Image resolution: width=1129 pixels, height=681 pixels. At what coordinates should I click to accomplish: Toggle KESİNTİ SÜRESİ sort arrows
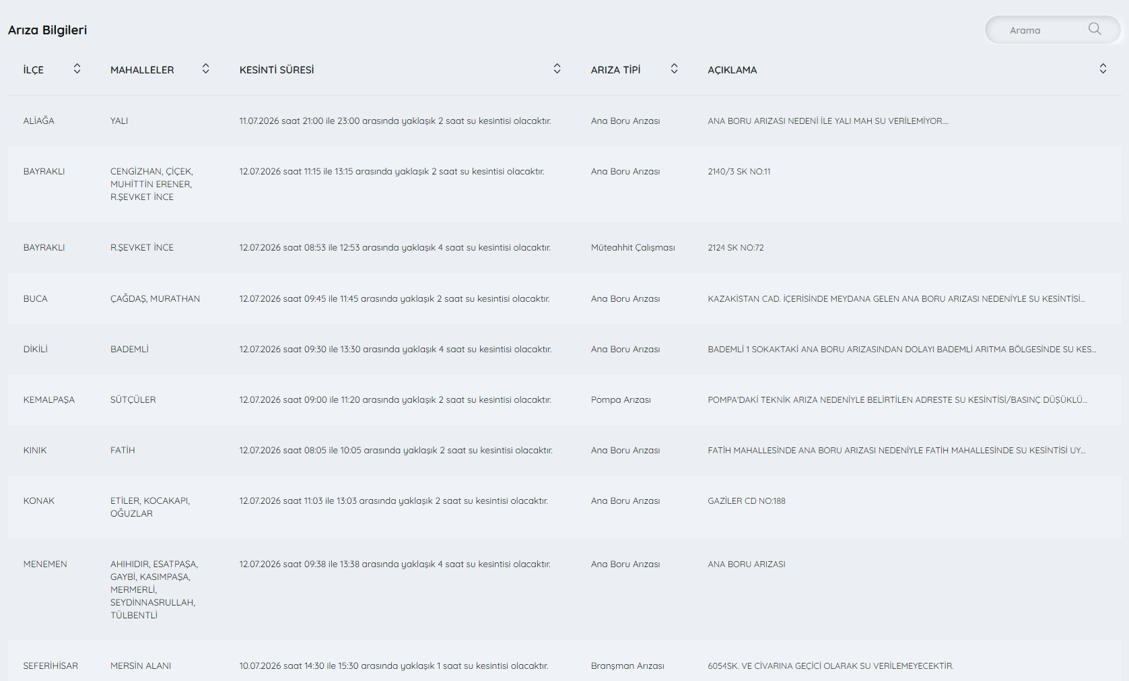(x=557, y=69)
